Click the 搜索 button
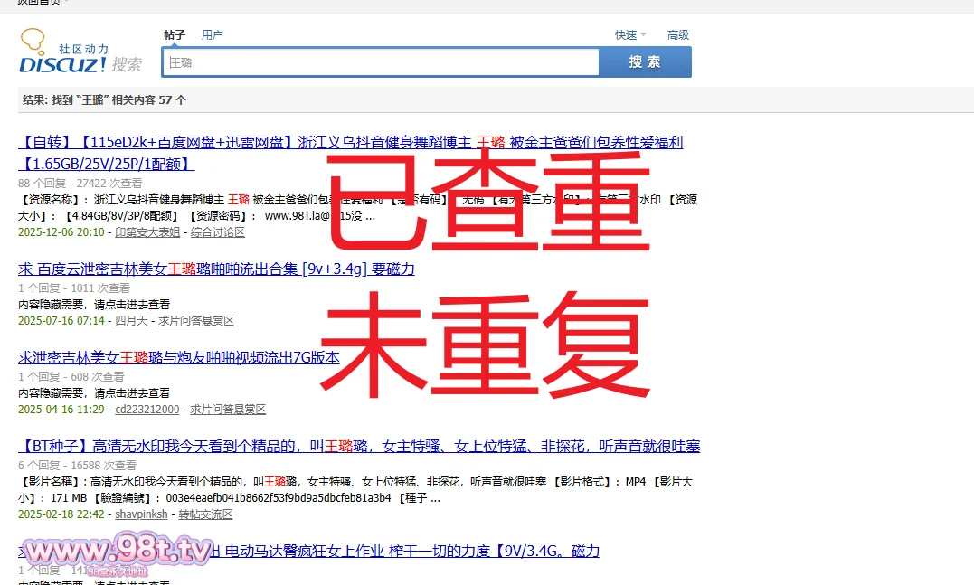Viewport: 974px width, 585px height. tap(645, 62)
